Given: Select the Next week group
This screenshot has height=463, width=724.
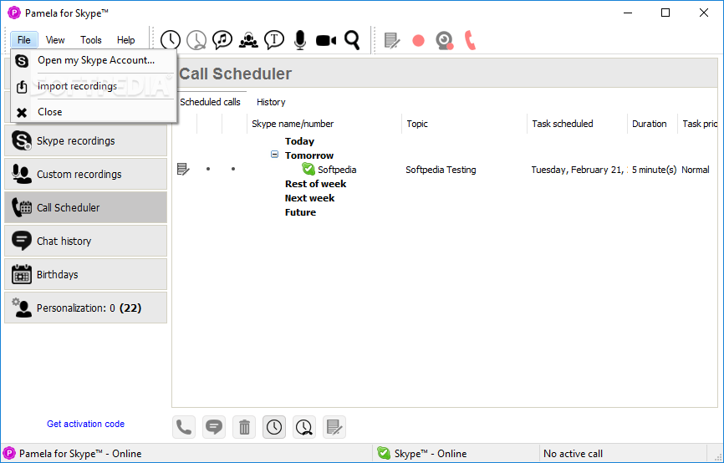Looking at the screenshot, I should pyautogui.click(x=309, y=198).
